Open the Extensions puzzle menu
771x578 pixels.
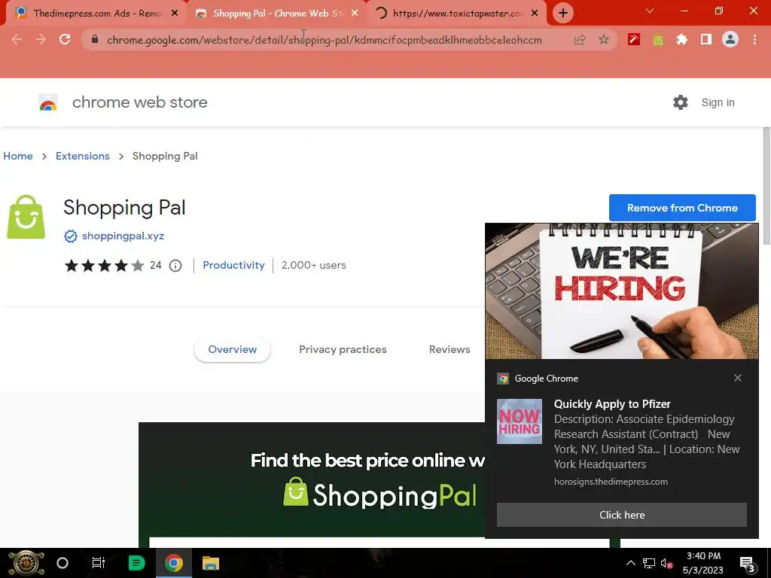tap(682, 39)
